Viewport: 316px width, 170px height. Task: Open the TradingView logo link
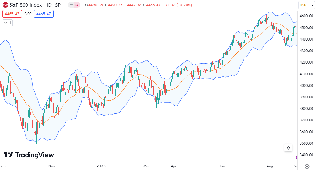point(29,155)
